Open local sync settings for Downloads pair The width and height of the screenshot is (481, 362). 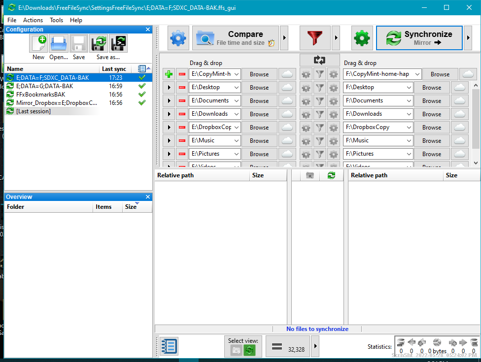coord(334,114)
